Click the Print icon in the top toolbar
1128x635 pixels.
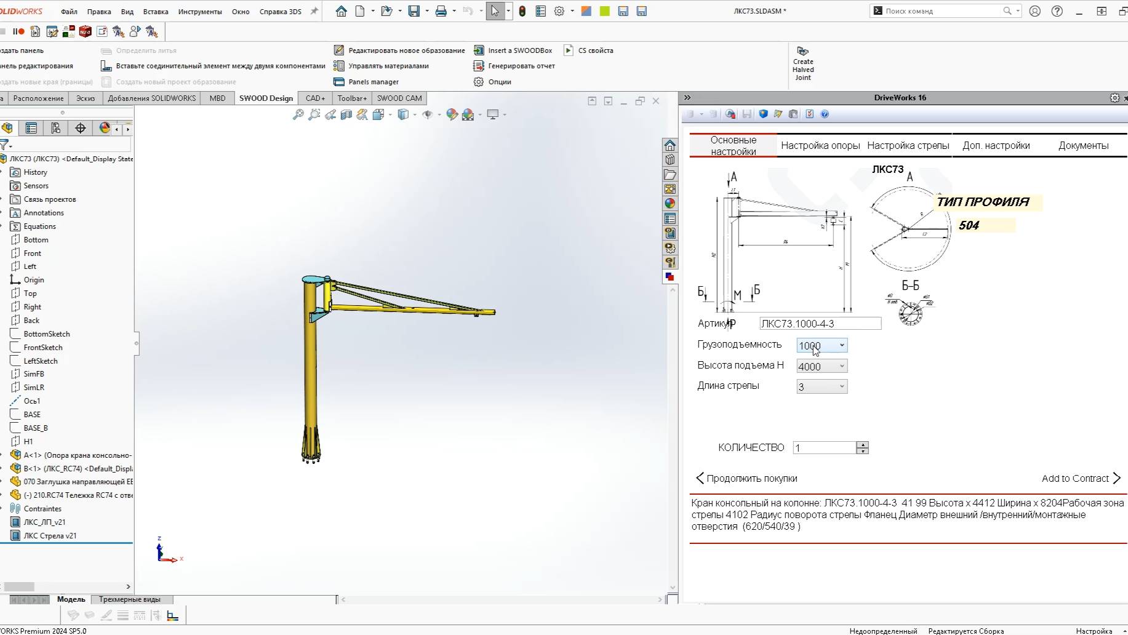[x=441, y=11]
